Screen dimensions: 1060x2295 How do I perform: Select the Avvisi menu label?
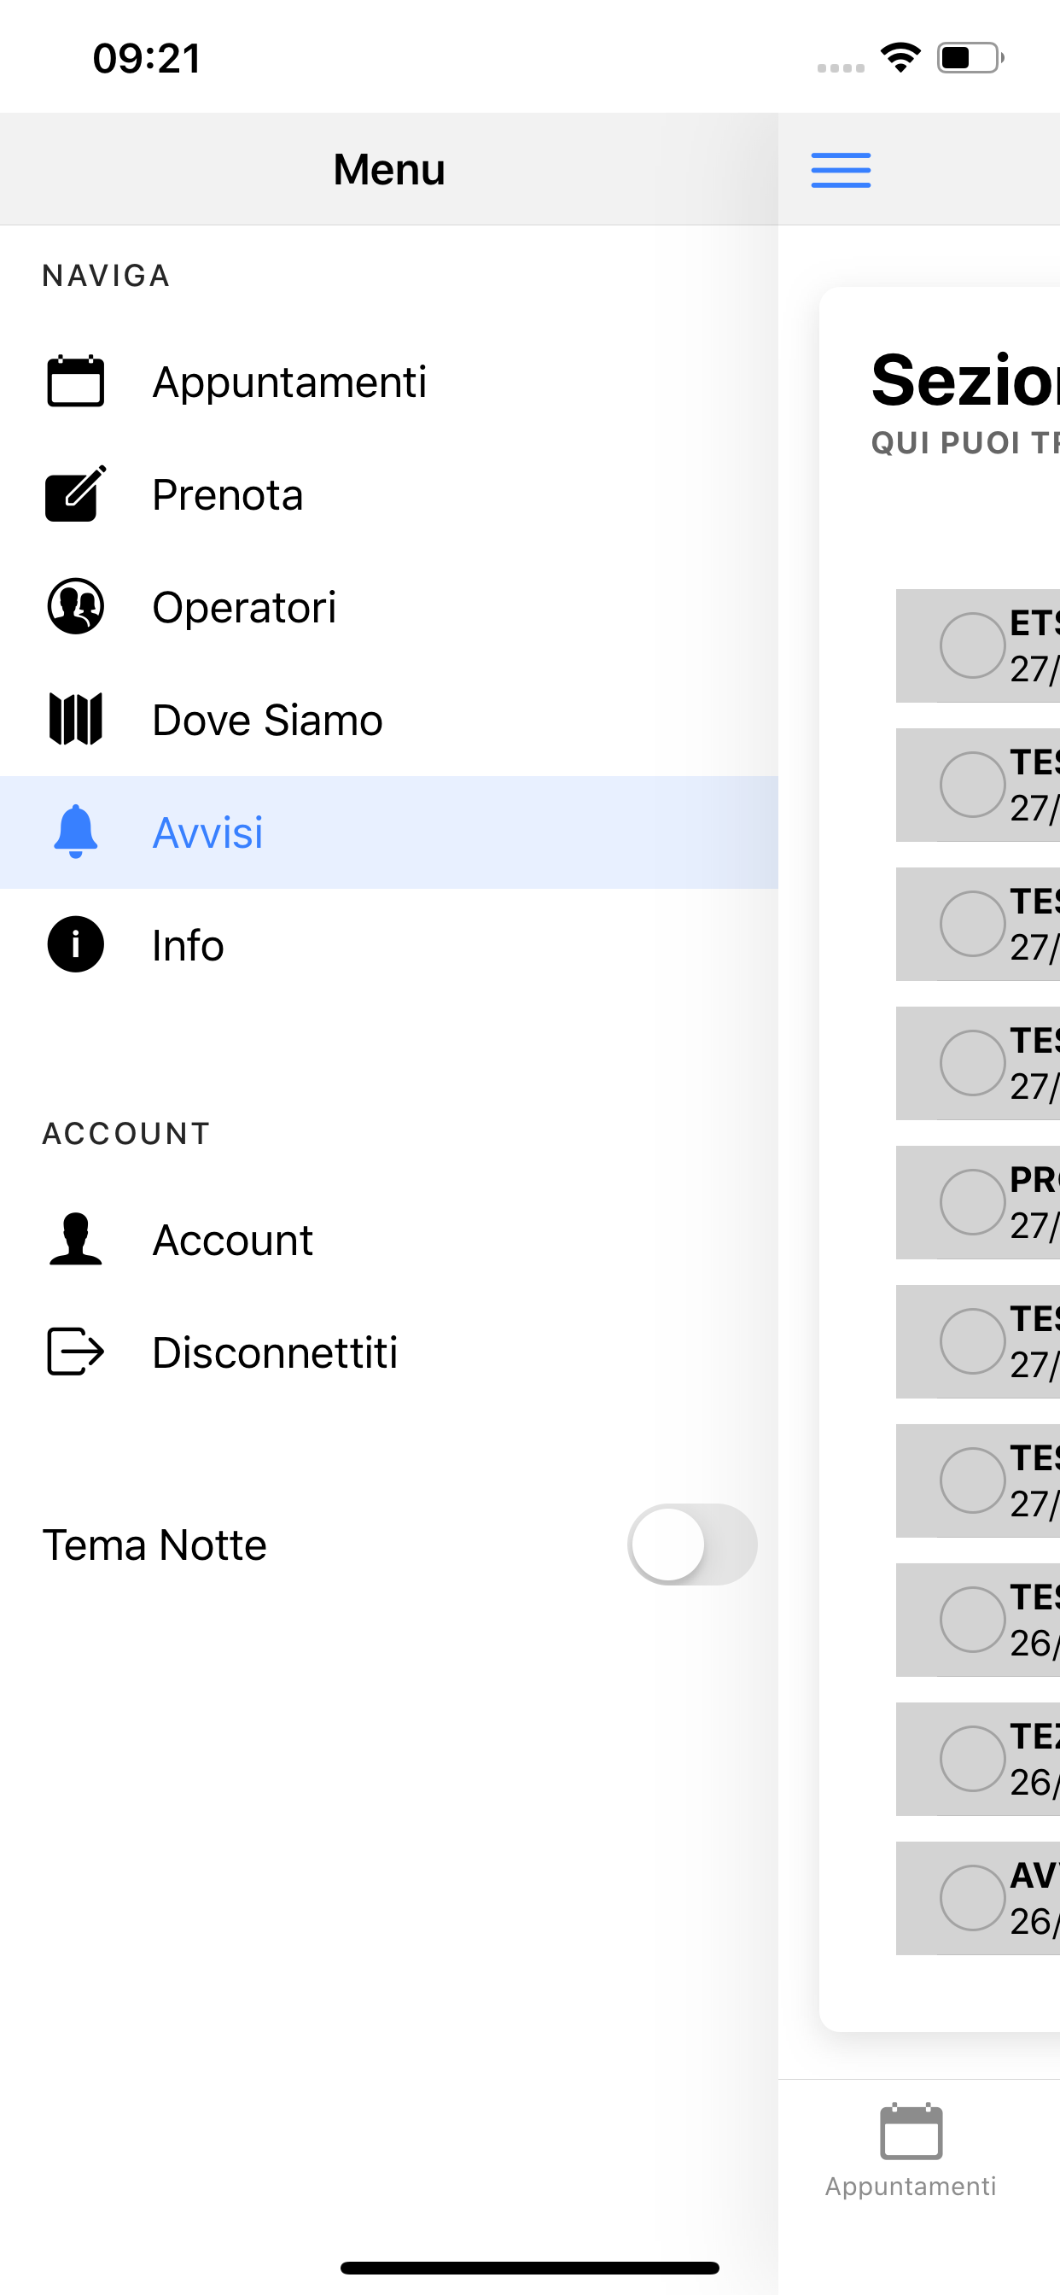click(x=207, y=832)
